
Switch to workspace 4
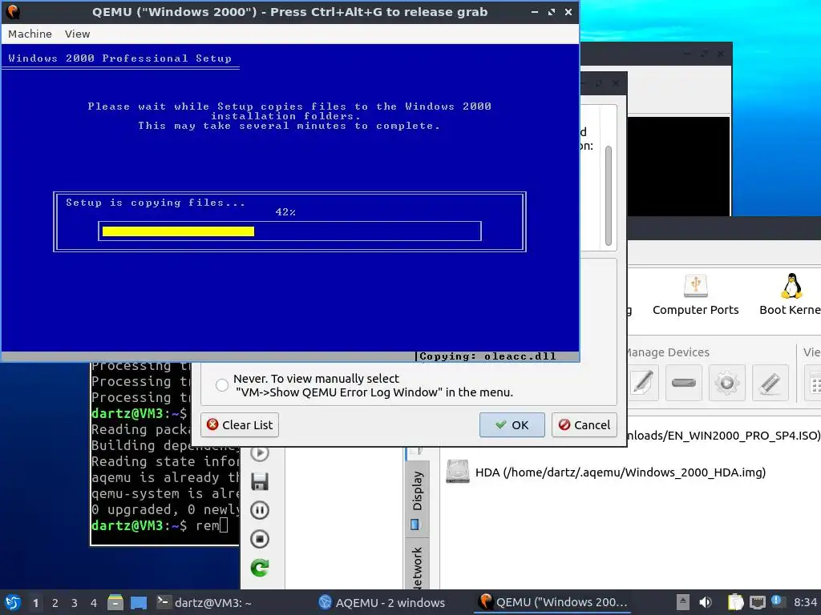[x=94, y=603]
